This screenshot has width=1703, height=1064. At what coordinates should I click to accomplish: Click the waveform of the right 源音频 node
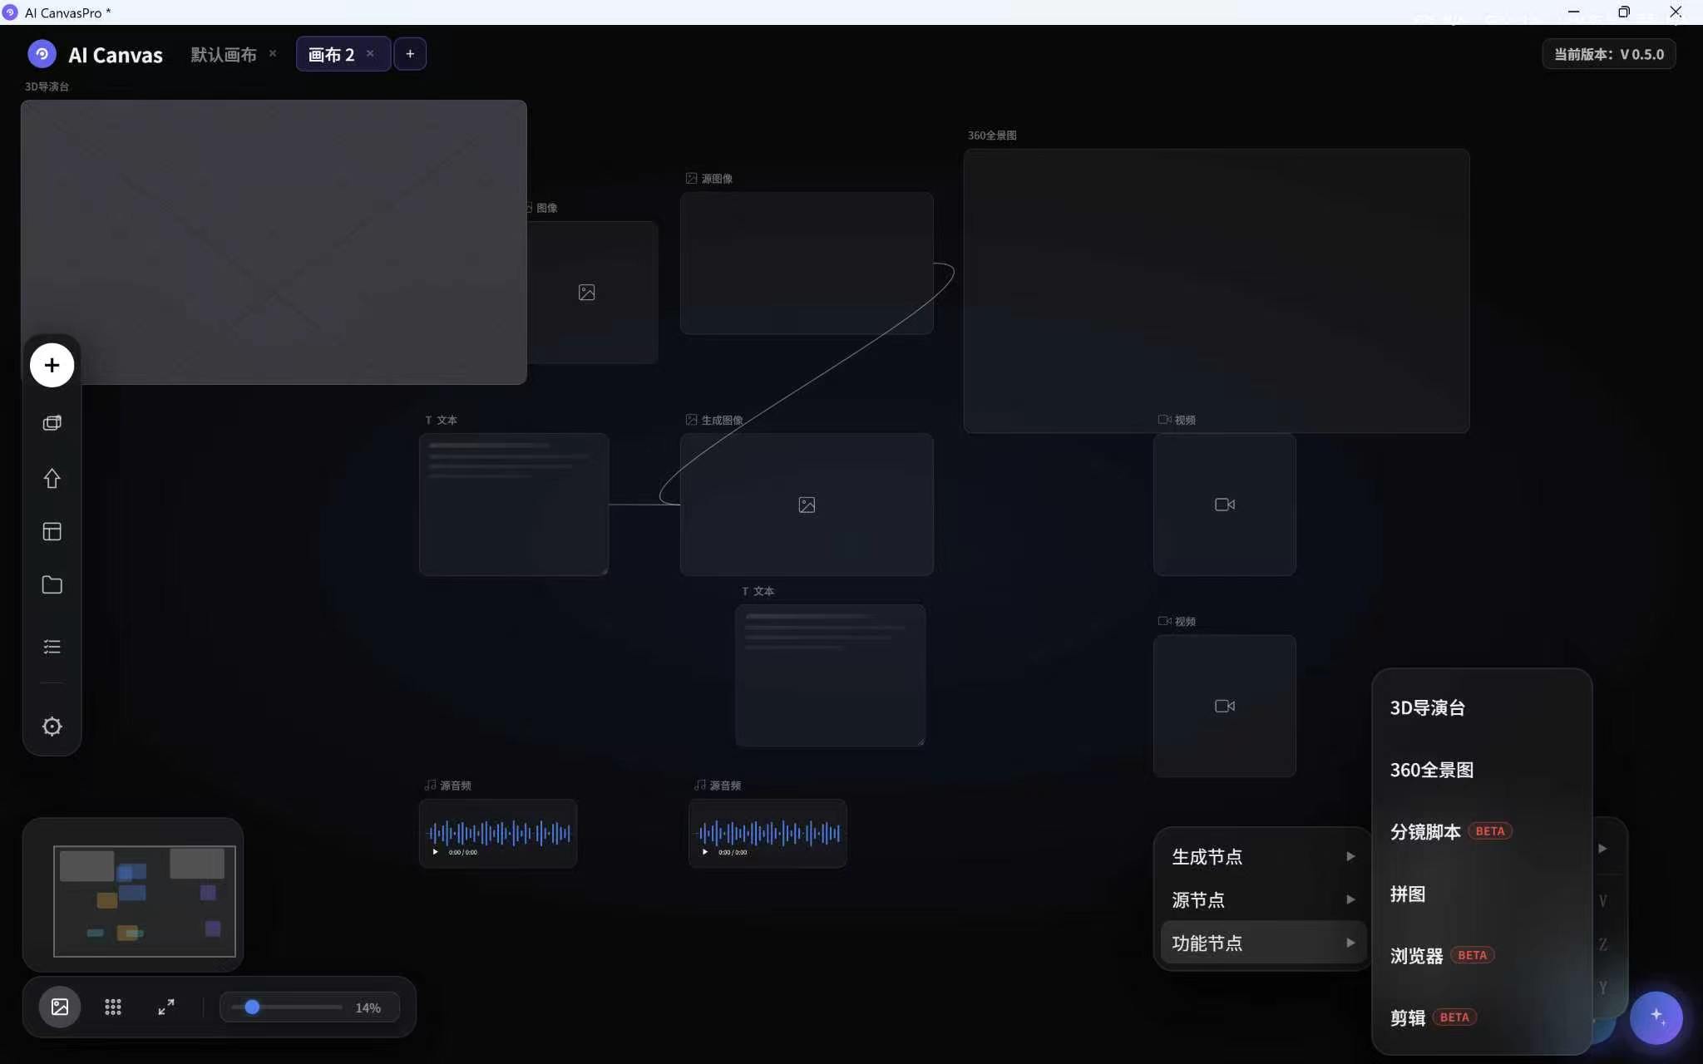tap(768, 832)
